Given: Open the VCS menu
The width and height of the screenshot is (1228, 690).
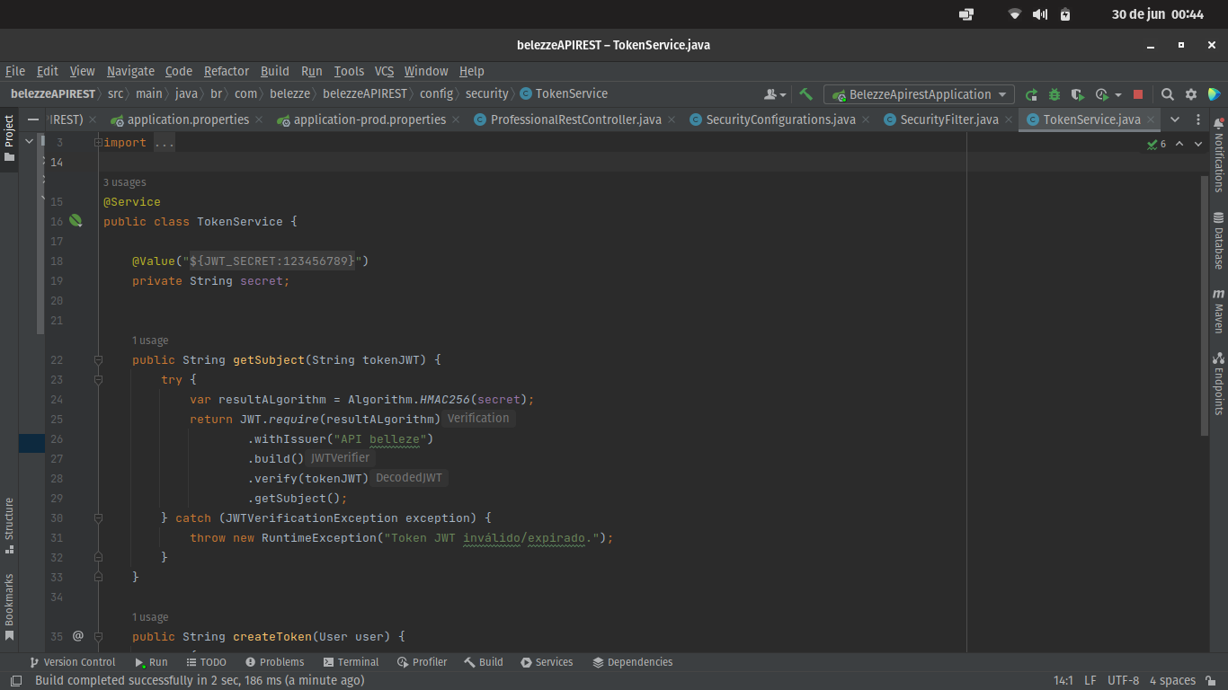Looking at the screenshot, I should point(384,71).
